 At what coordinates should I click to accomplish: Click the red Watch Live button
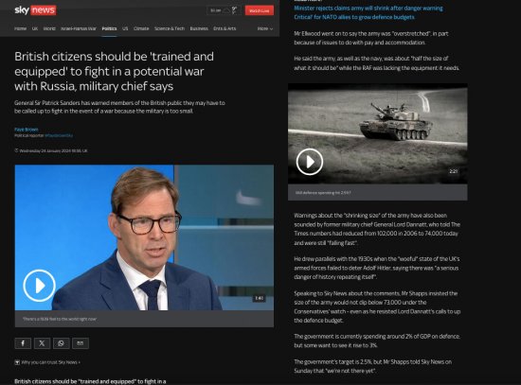(x=260, y=10)
